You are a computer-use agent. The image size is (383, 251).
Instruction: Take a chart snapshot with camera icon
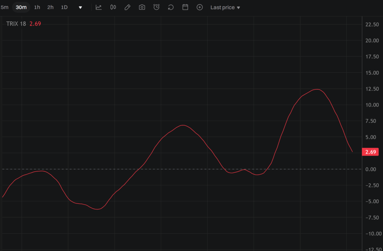[x=142, y=7]
